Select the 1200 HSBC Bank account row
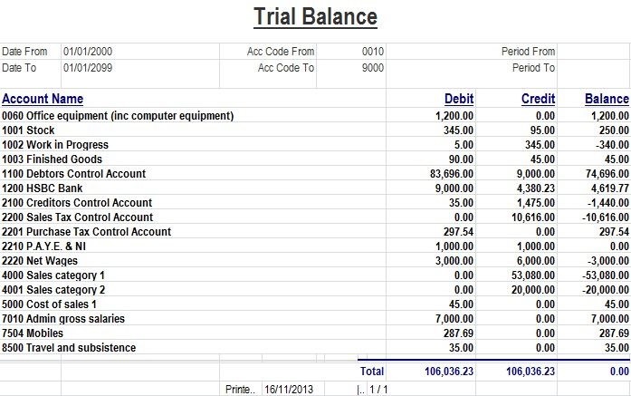The image size is (631, 396). (x=42, y=188)
